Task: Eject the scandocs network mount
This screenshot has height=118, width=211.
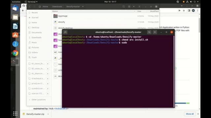Action: (47, 88)
